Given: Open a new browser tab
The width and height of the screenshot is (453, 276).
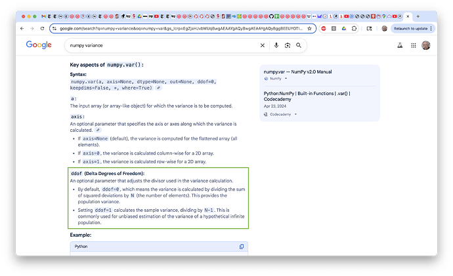Looking at the screenshot, I should tap(418, 16).
